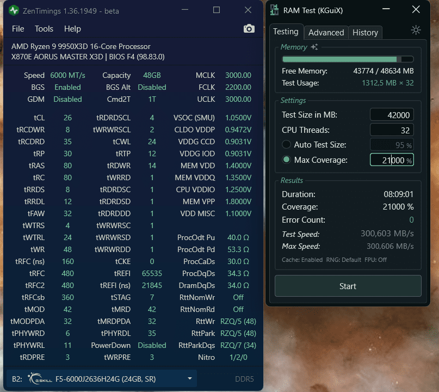Click the memory usage progress bar
439x392 pixels.
pos(348,59)
